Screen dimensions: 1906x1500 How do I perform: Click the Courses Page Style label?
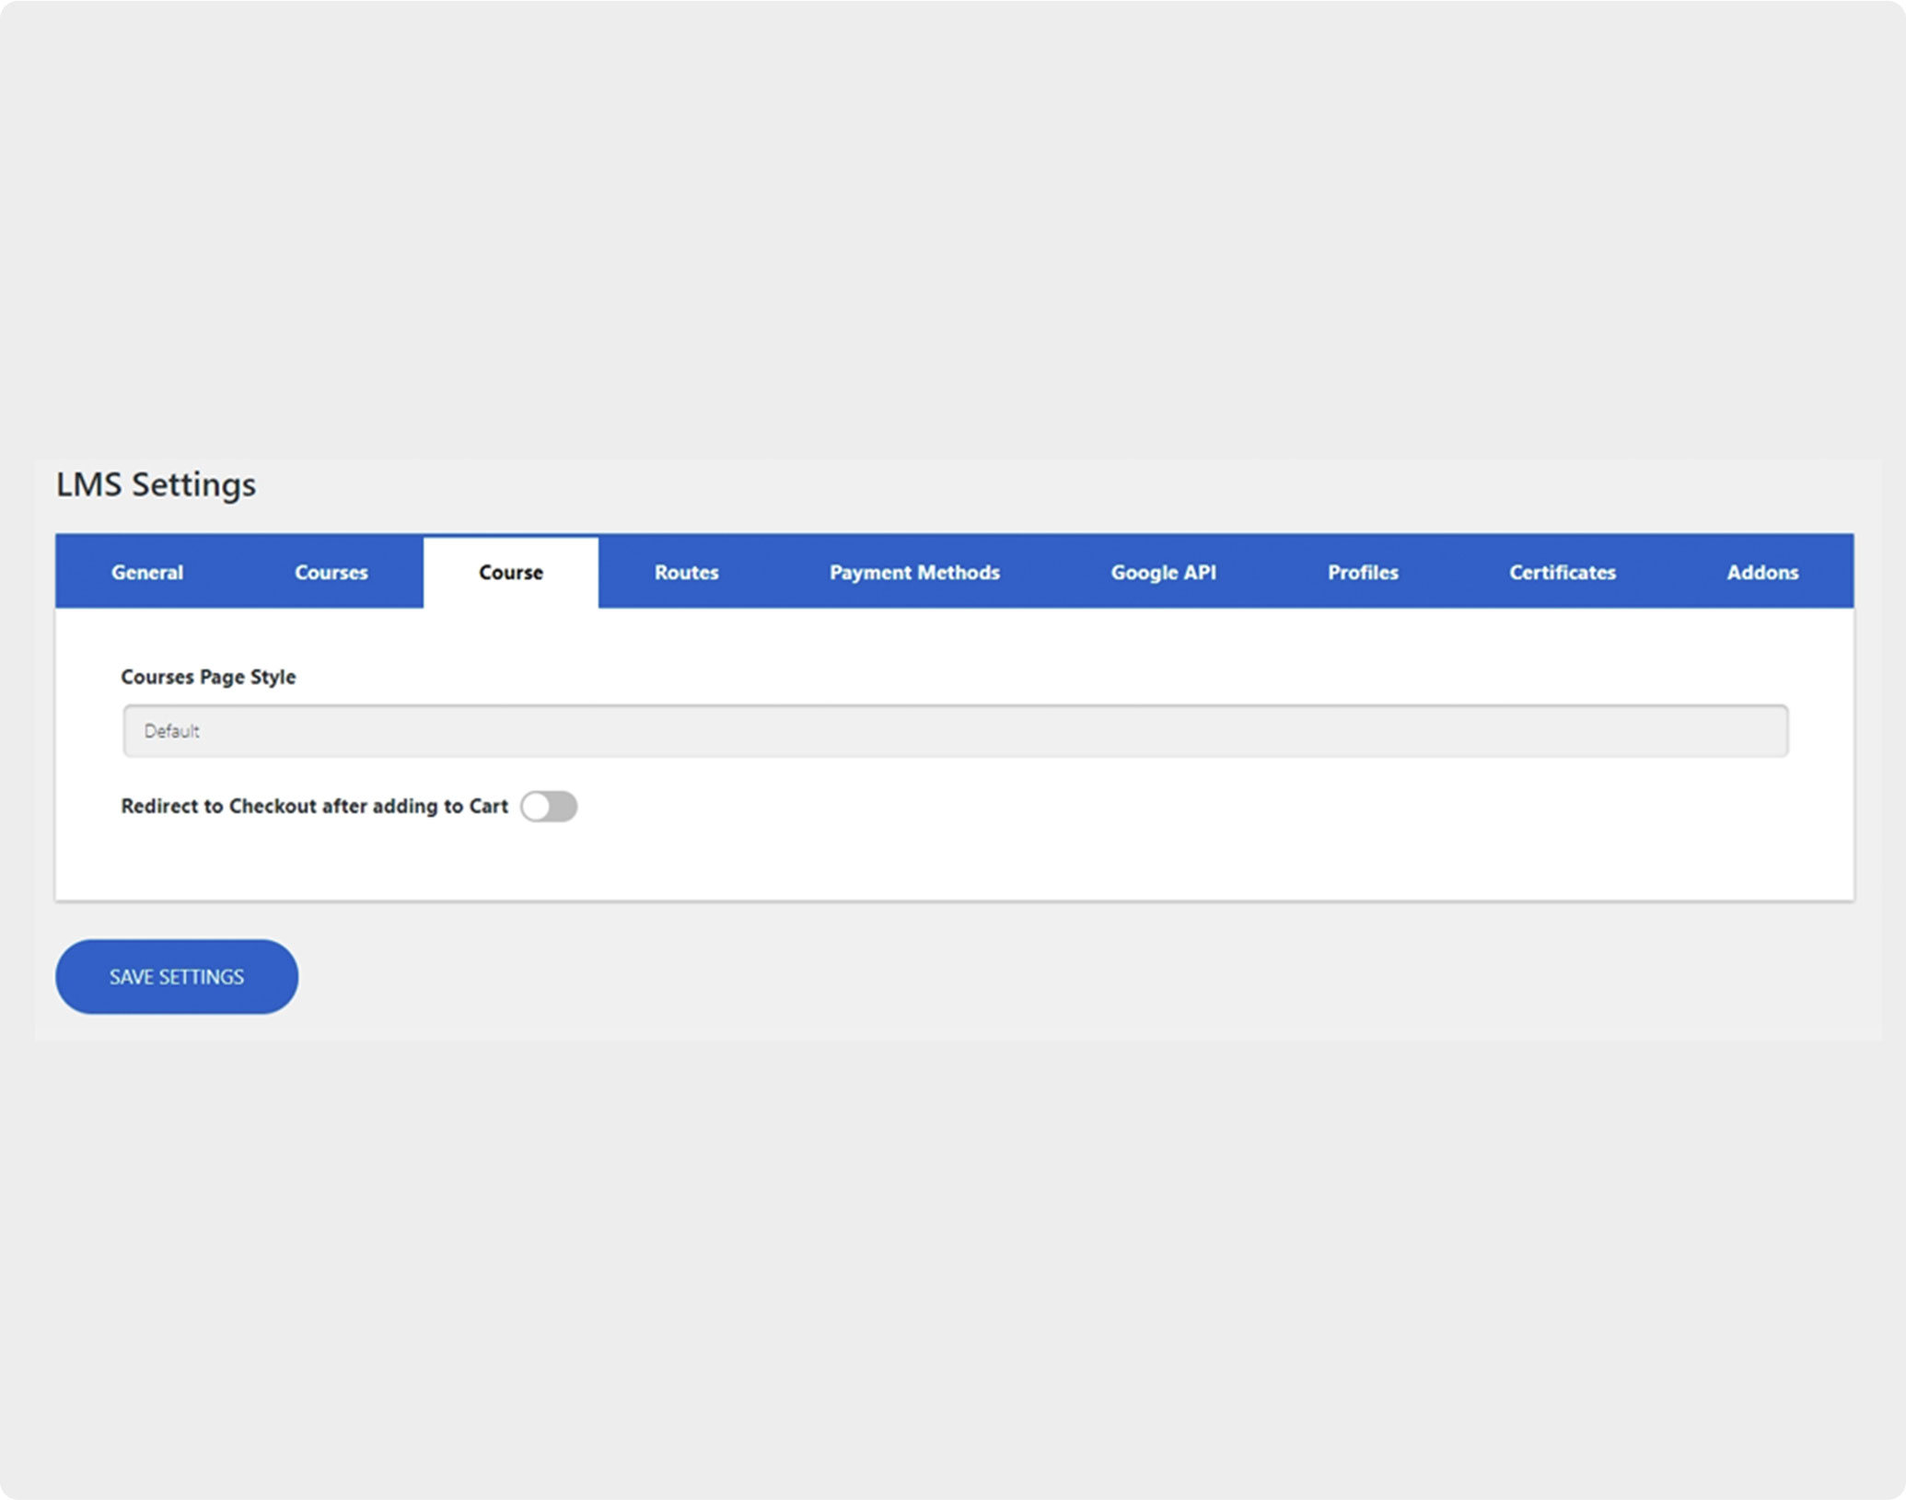point(208,677)
